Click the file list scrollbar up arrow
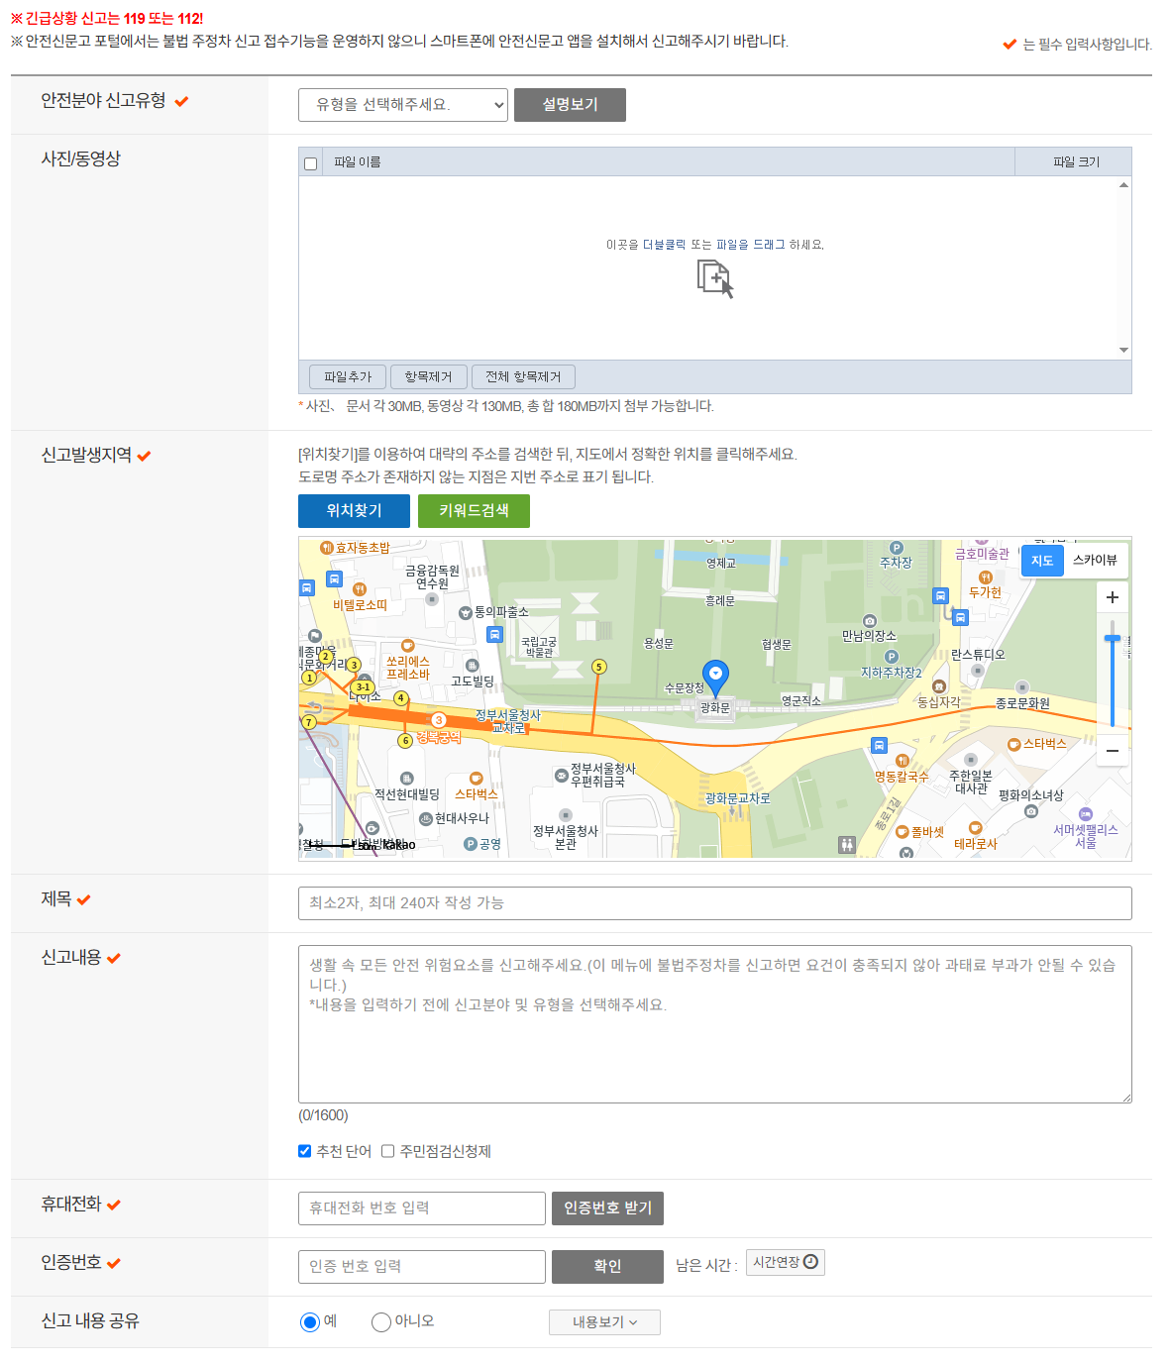 pos(1123,185)
